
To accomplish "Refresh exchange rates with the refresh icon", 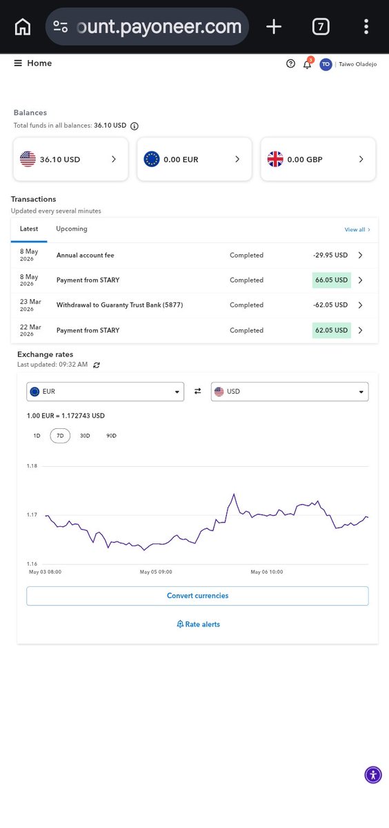I will click(x=96, y=365).
